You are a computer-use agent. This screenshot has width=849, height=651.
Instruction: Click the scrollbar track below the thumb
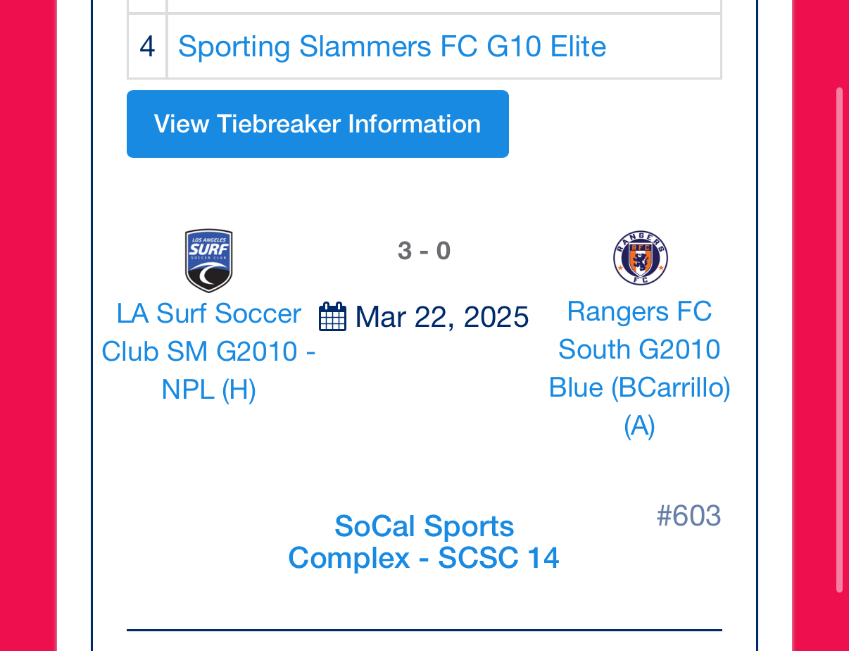839,621
